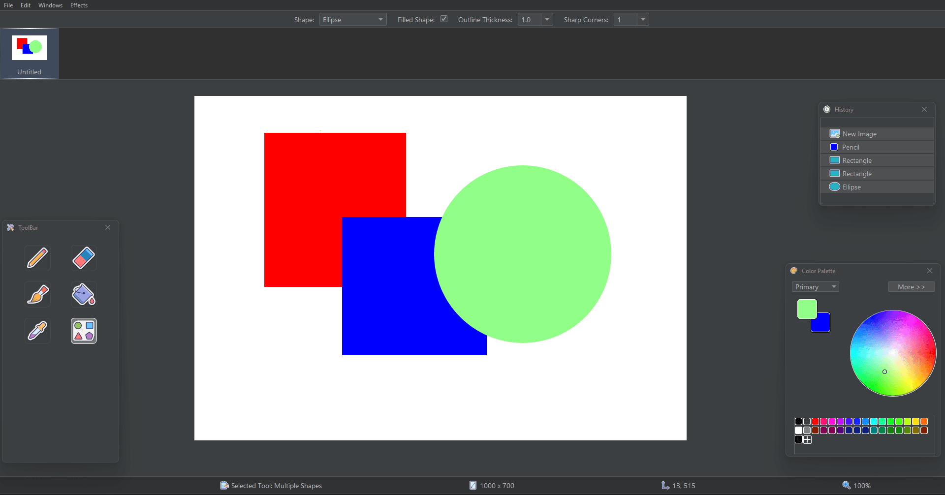The height and width of the screenshot is (495, 945).
Task: Open the Primary color selector dropdown
Action: [x=816, y=287]
